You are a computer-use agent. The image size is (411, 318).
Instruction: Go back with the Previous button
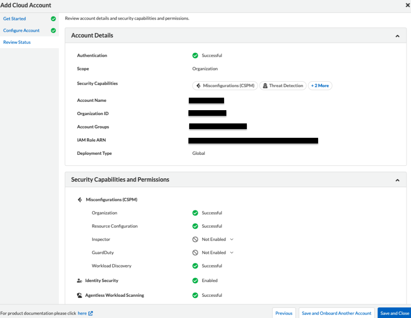pyautogui.click(x=284, y=313)
